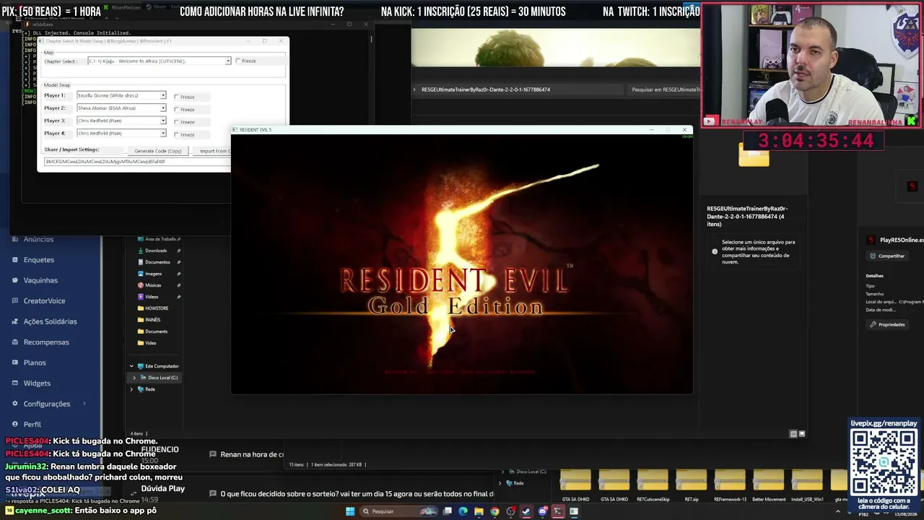924x520 pixels.
Task: Open the Player 4 model dropdown
Action: point(121,134)
